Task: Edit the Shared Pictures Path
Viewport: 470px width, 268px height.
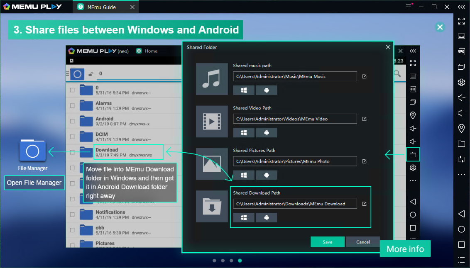Action: point(365,161)
